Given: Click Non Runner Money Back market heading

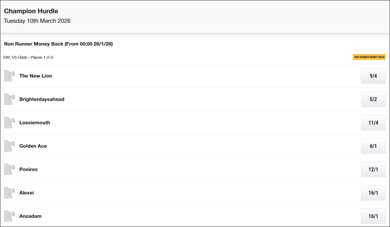Looking at the screenshot, I should coord(58,44).
